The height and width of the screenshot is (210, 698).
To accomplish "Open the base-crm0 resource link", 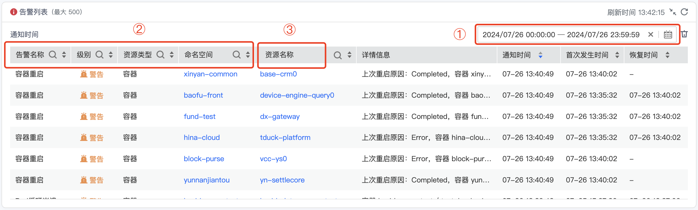I will [x=278, y=74].
